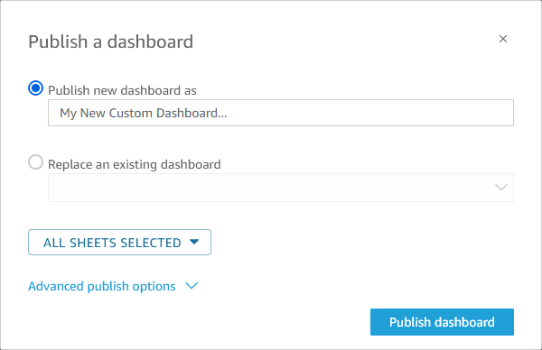Select the Publish new dashboard as radio button

point(35,88)
